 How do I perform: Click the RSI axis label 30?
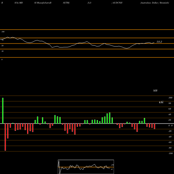[x=2, y=51]
